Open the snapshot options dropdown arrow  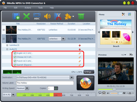click(133, 93)
